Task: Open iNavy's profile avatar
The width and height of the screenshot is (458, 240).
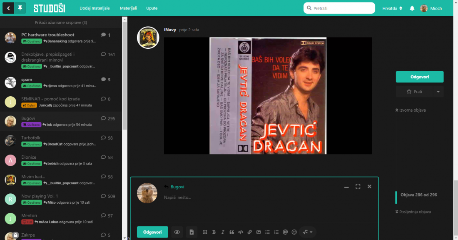Action: (x=148, y=38)
